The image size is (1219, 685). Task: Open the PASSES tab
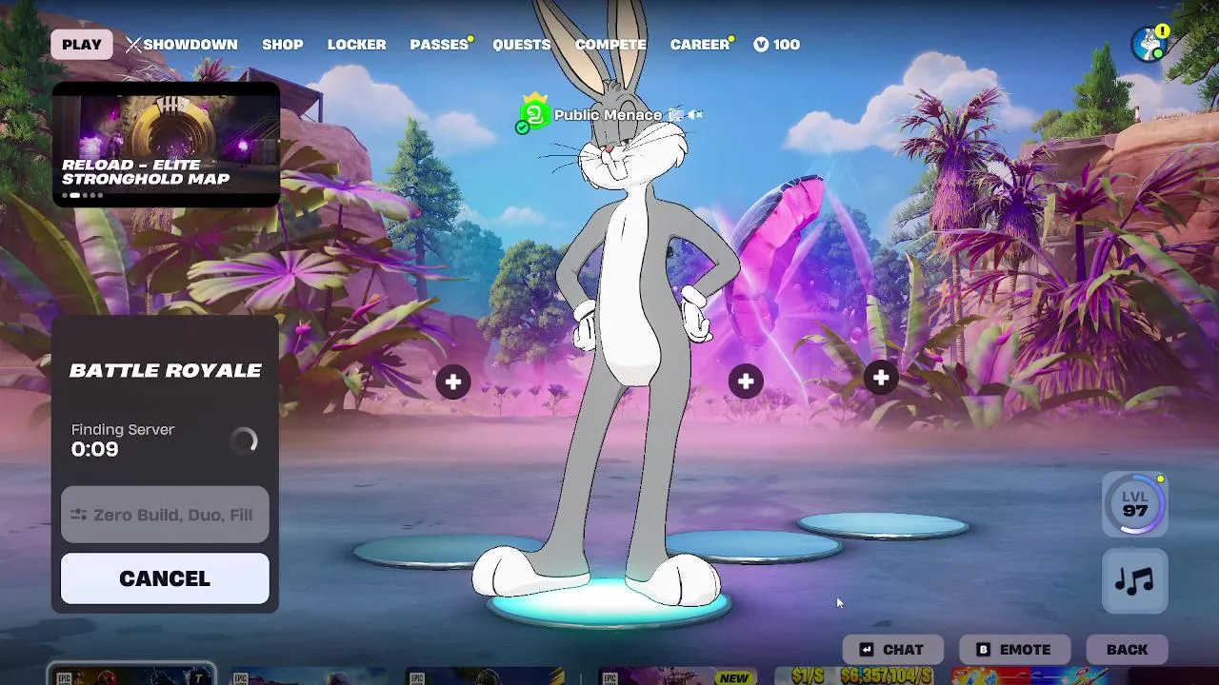440,45
